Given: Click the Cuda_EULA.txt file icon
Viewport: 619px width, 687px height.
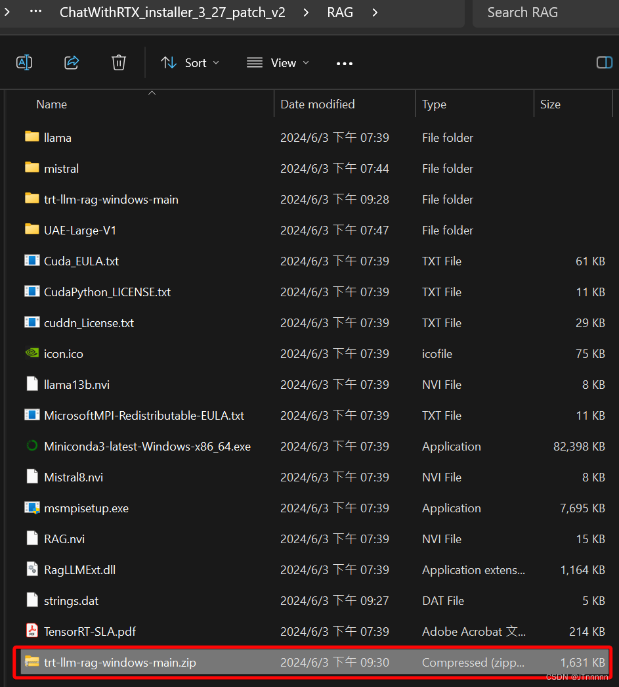Looking at the screenshot, I should pyautogui.click(x=32, y=261).
